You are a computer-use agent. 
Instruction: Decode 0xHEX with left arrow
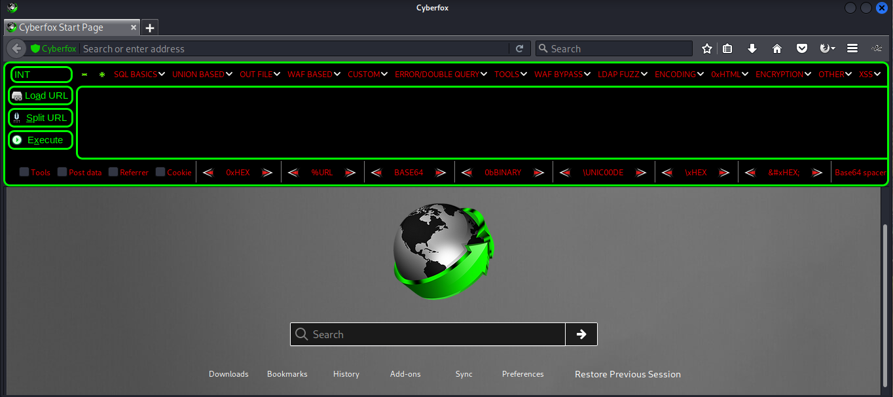(x=208, y=173)
